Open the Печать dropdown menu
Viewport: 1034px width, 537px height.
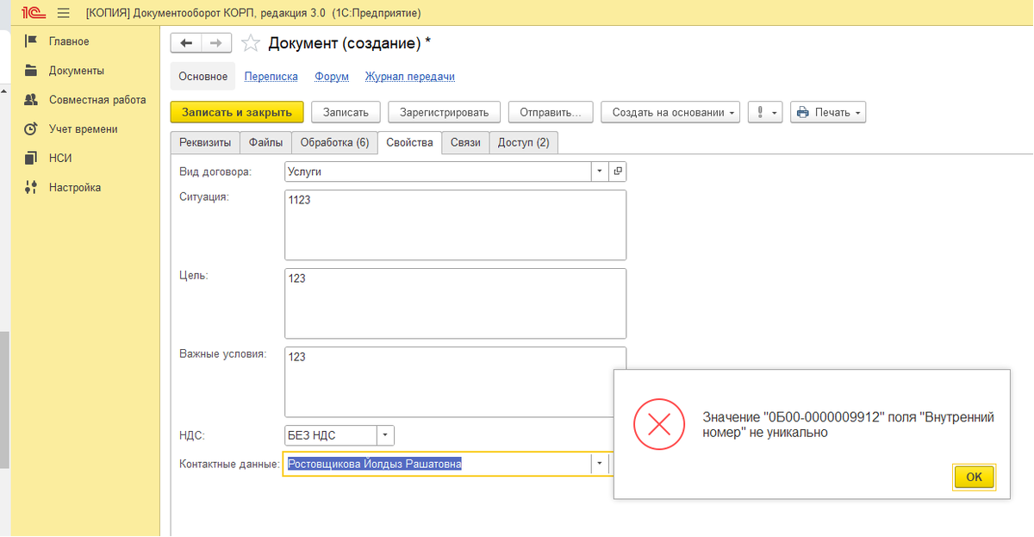coord(827,112)
